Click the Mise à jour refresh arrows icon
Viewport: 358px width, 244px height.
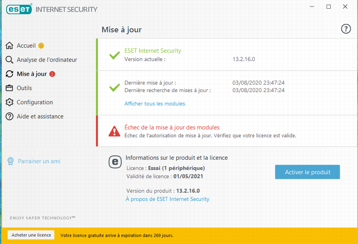[x=9, y=74]
